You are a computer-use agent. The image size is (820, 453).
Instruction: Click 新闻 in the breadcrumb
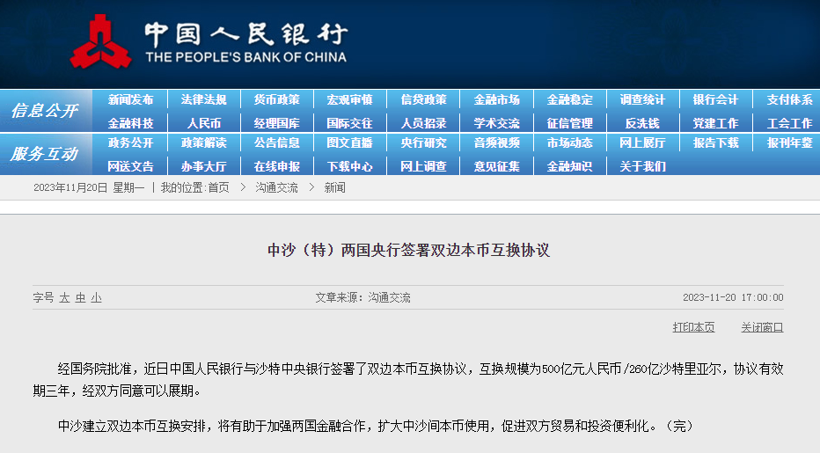point(334,187)
